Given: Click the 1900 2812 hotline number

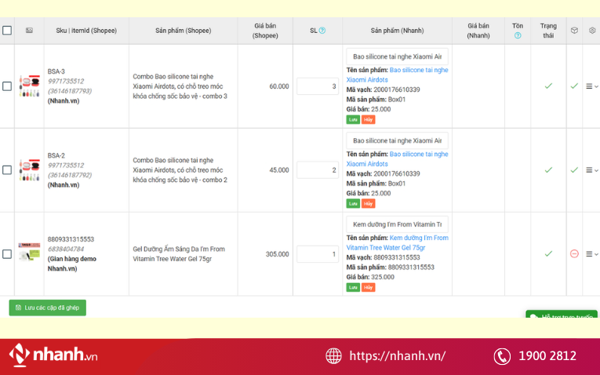Looking at the screenshot, I should [x=547, y=356].
